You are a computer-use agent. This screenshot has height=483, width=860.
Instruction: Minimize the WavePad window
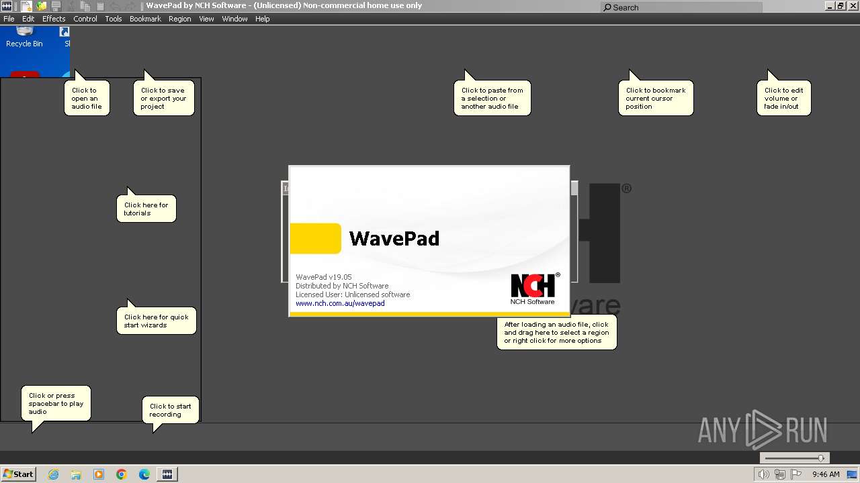coord(830,6)
